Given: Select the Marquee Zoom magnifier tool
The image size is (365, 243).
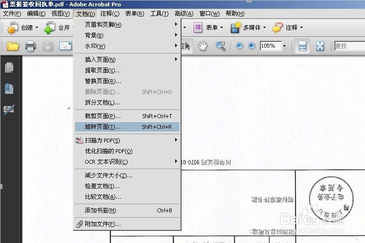Looking at the screenshot, I should pyautogui.click(x=220, y=46).
